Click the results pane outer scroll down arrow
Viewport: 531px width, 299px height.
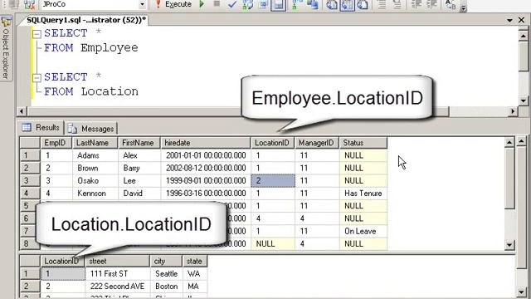point(522,292)
